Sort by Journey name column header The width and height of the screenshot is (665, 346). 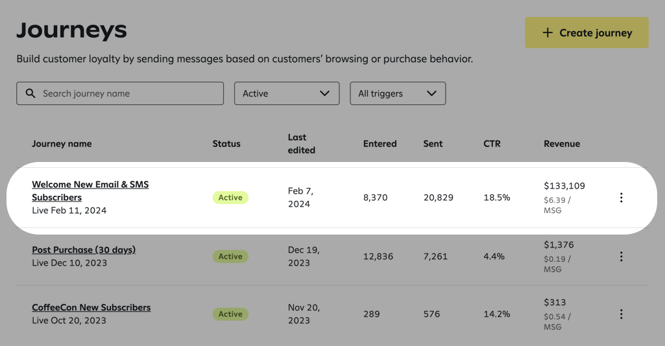[x=62, y=144]
